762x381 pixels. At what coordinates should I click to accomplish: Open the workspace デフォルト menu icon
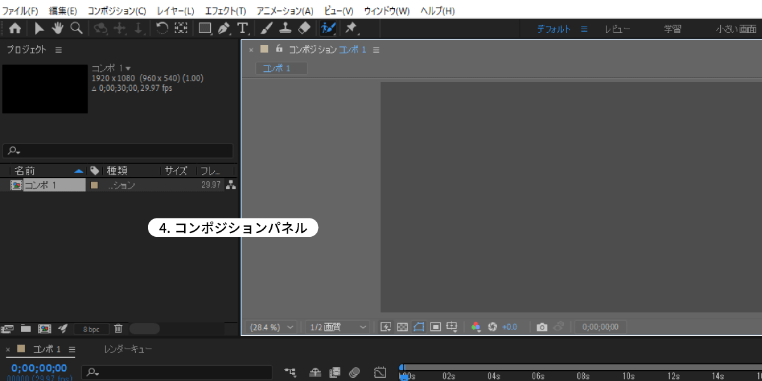click(x=584, y=29)
